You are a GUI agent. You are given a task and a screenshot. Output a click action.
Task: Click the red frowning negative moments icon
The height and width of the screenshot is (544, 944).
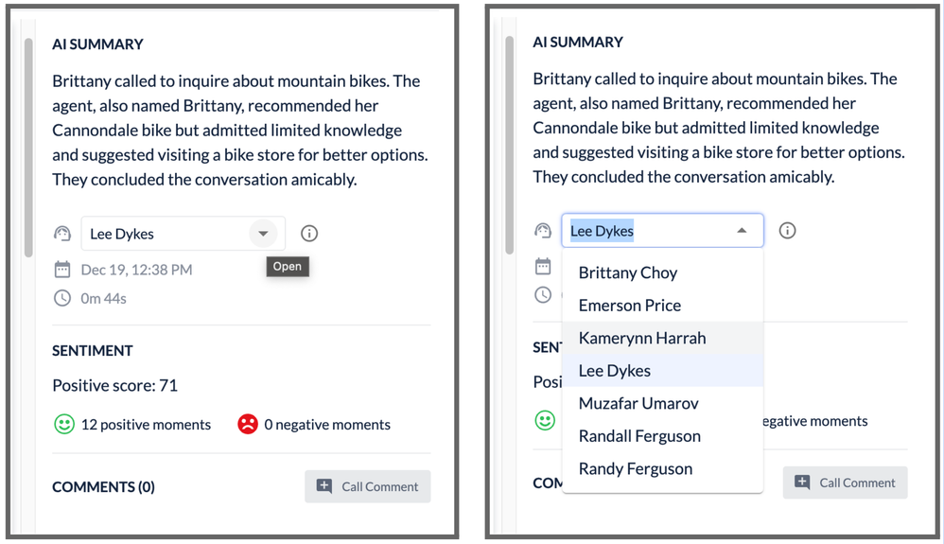coord(248,425)
